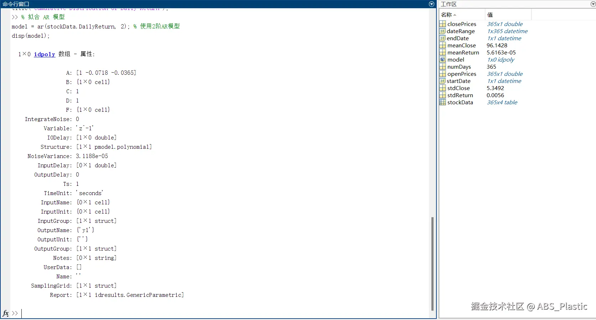The width and height of the screenshot is (596, 320).
Task: Click the 5.6163e-05 value cell
Action: (x=501, y=52)
